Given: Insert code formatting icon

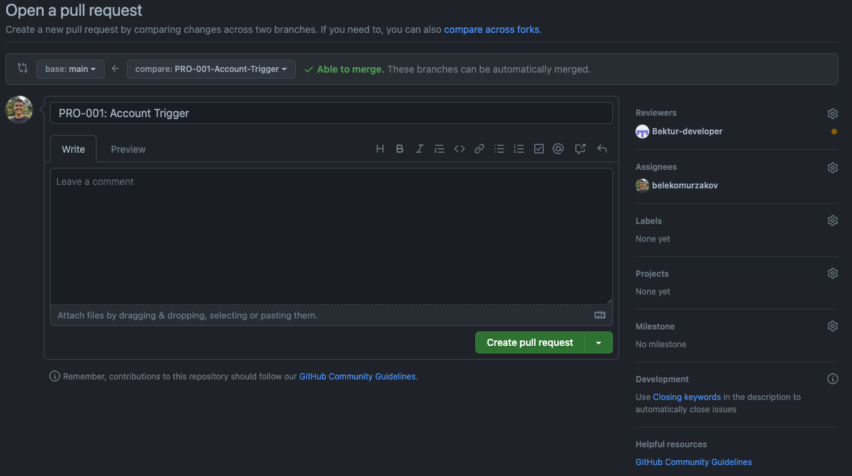Looking at the screenshot, I should (x=460, y=149).
